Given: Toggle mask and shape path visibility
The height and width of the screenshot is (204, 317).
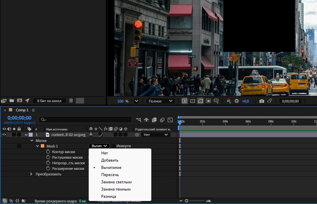Looking at the screenshot, I should [x=201, y=101].
